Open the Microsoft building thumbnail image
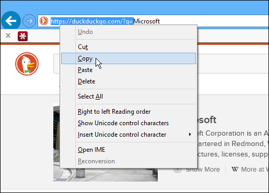This screenshot has width=269, height=193. coord(106,142)
